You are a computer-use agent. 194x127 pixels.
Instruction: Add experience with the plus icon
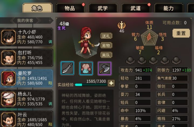[111, 83]
